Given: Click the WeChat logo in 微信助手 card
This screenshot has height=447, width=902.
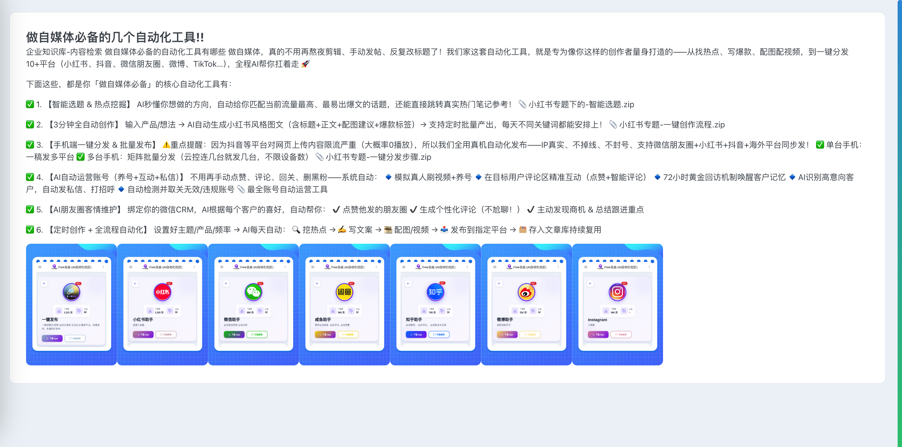Looking at the screenshot, I should point(253,292).
